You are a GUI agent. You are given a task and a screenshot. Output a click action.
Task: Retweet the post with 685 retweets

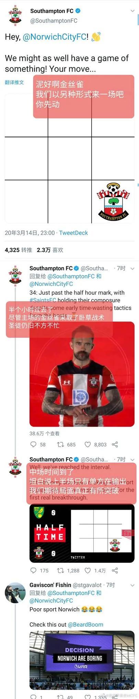[x=60, y=445]
